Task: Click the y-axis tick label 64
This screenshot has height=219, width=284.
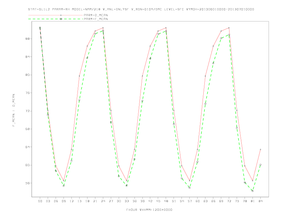Action: (27, 147)
